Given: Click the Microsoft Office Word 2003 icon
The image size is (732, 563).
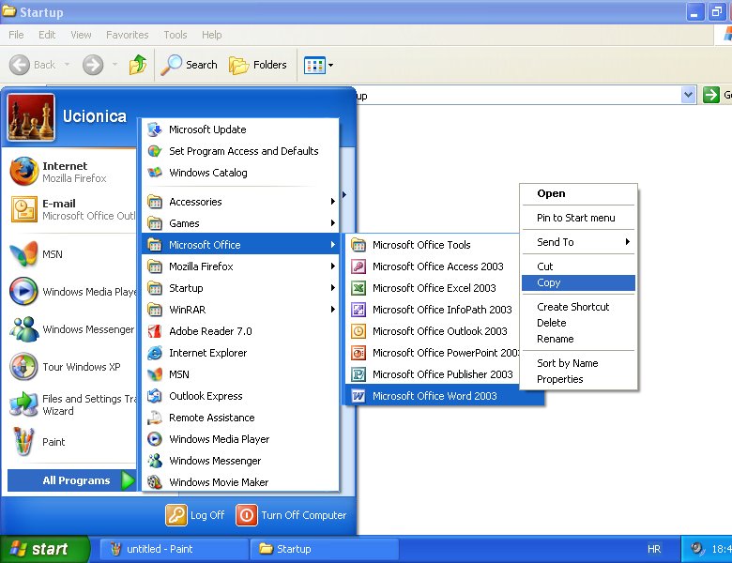Looking at the screenshot, I should 358,396.
